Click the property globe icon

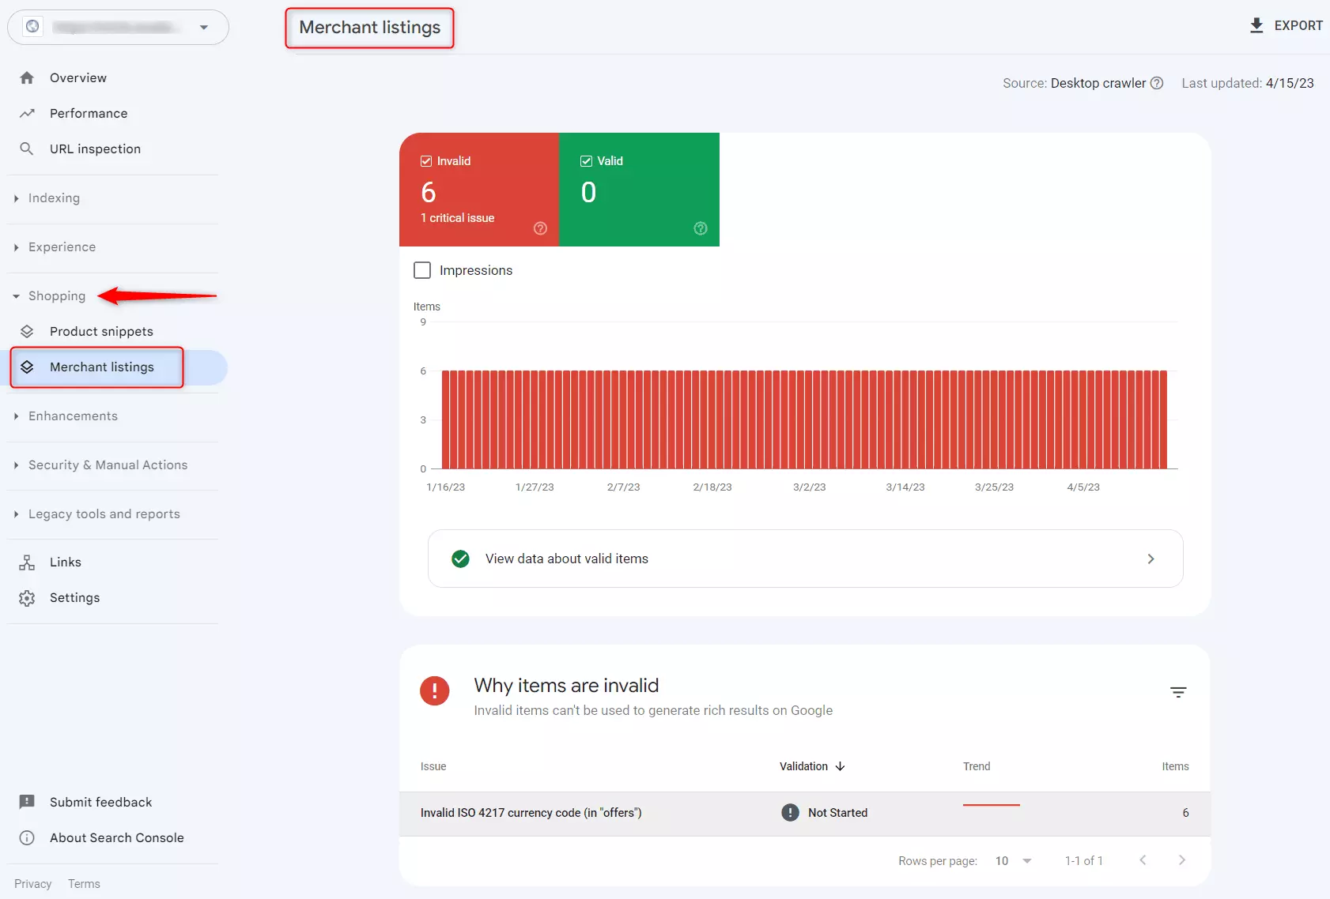32,27
